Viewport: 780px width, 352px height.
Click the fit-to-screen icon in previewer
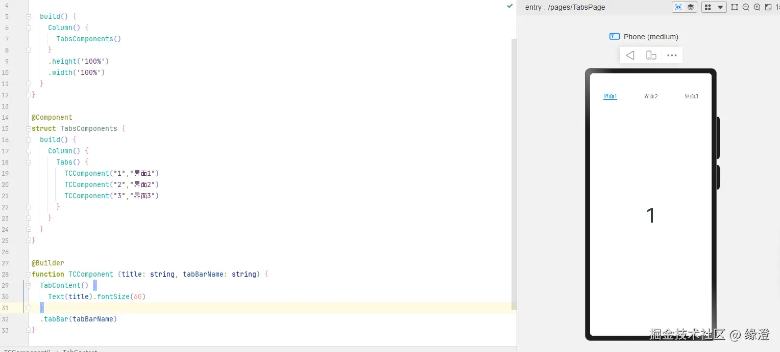coord(768,7)
